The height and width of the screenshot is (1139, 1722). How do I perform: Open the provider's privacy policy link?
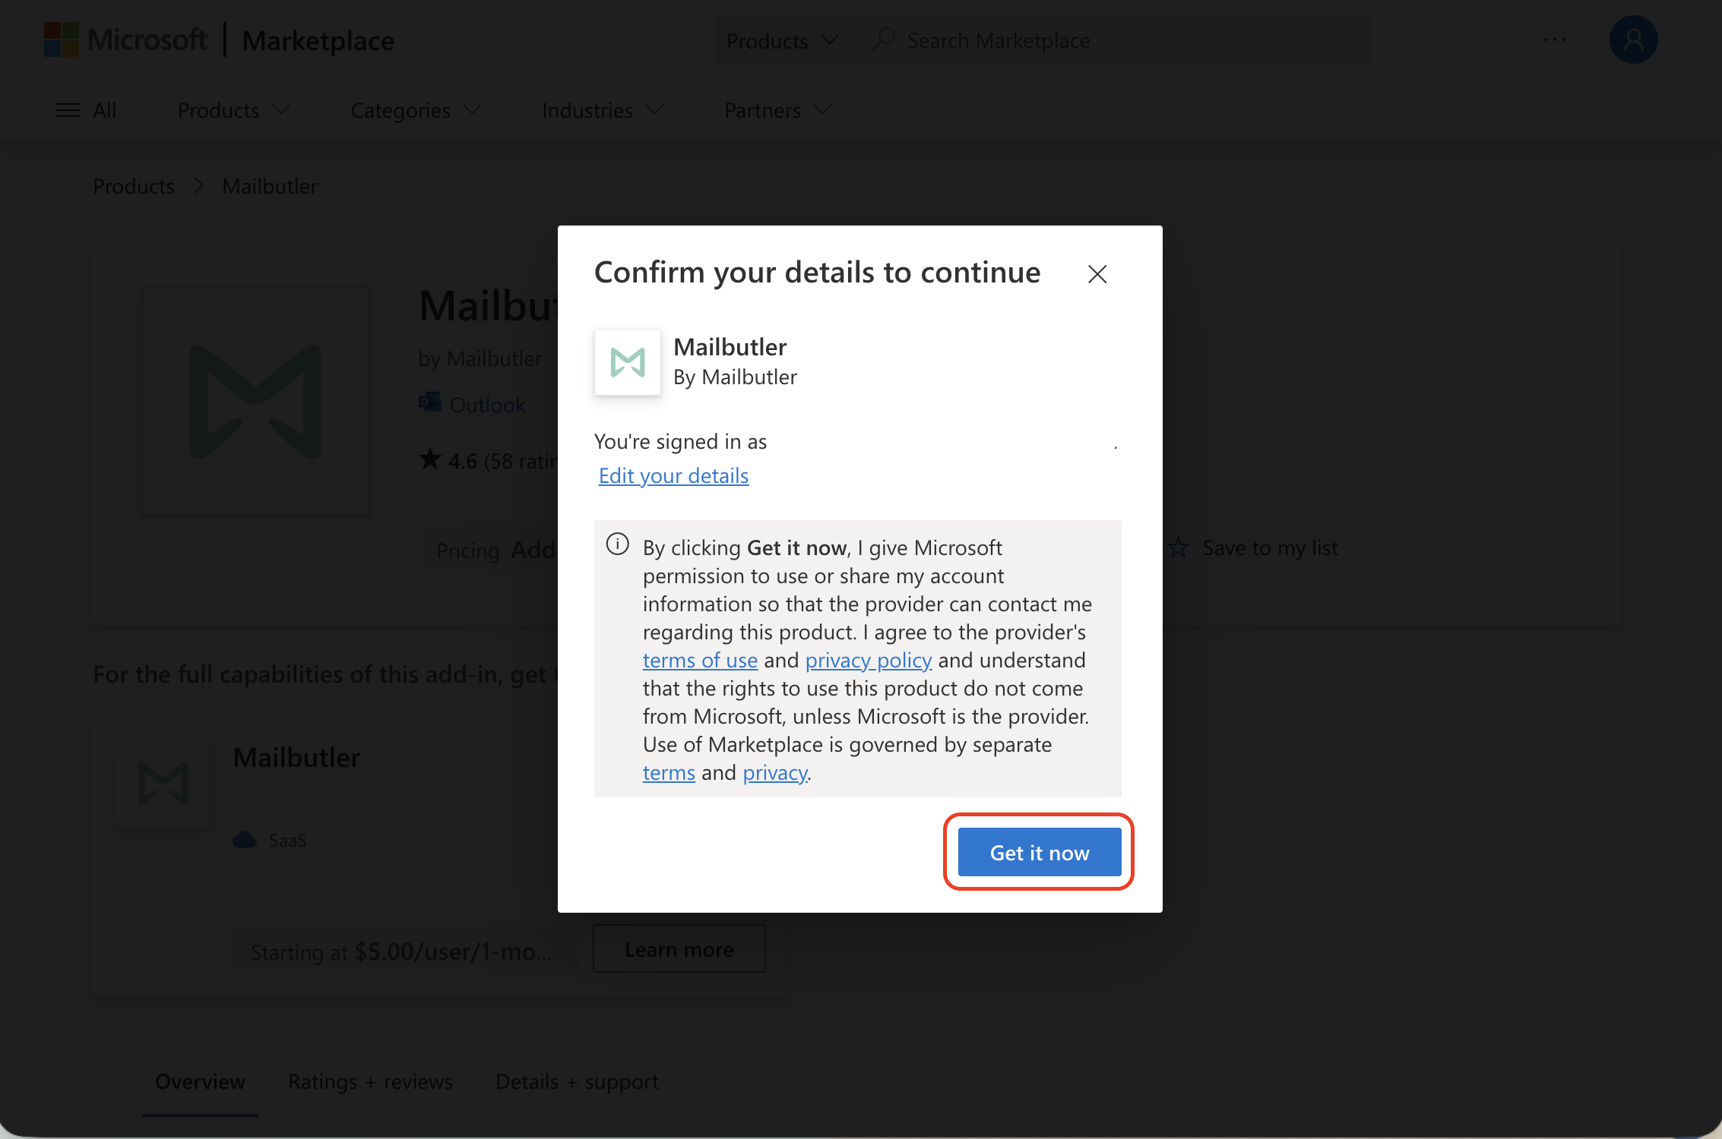869,660
